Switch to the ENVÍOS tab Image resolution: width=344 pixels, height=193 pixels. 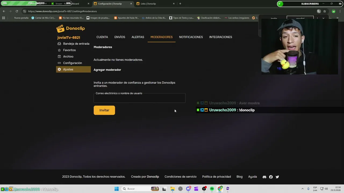pos(120,37)
